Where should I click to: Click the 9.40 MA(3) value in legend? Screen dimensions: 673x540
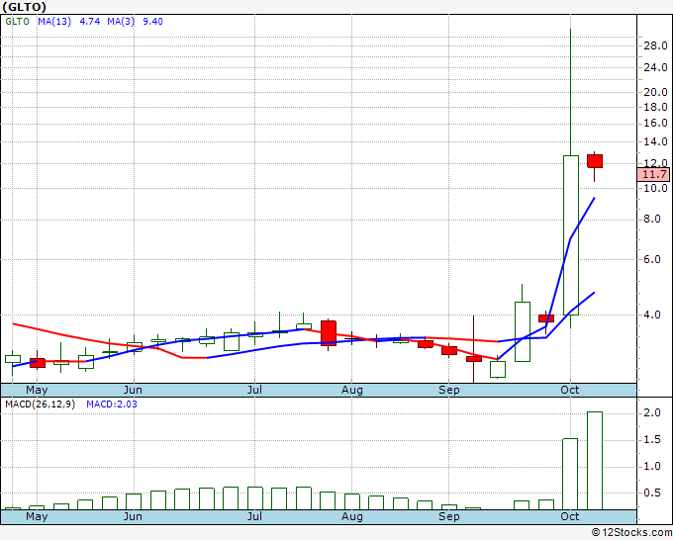click(x=153, y=20)
